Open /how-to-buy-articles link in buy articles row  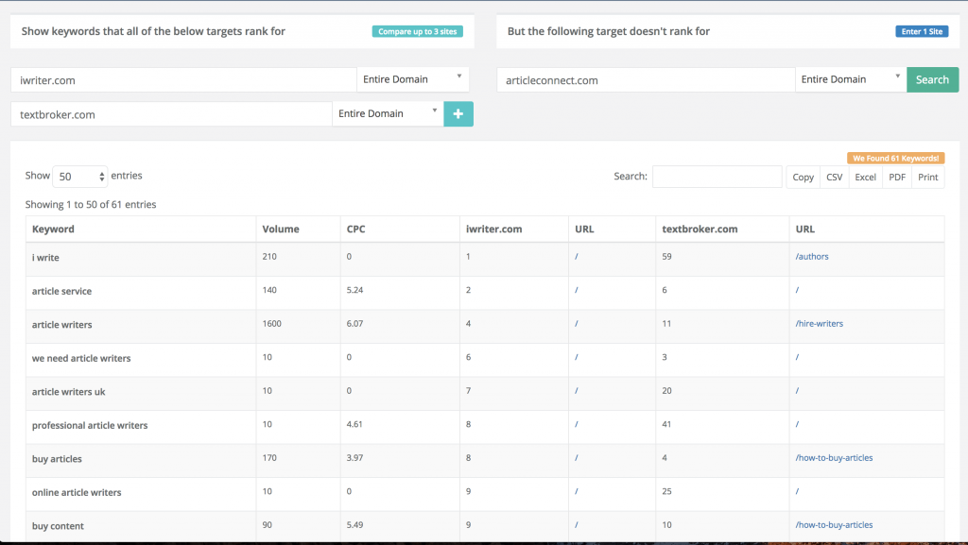(x=834, y=458)
